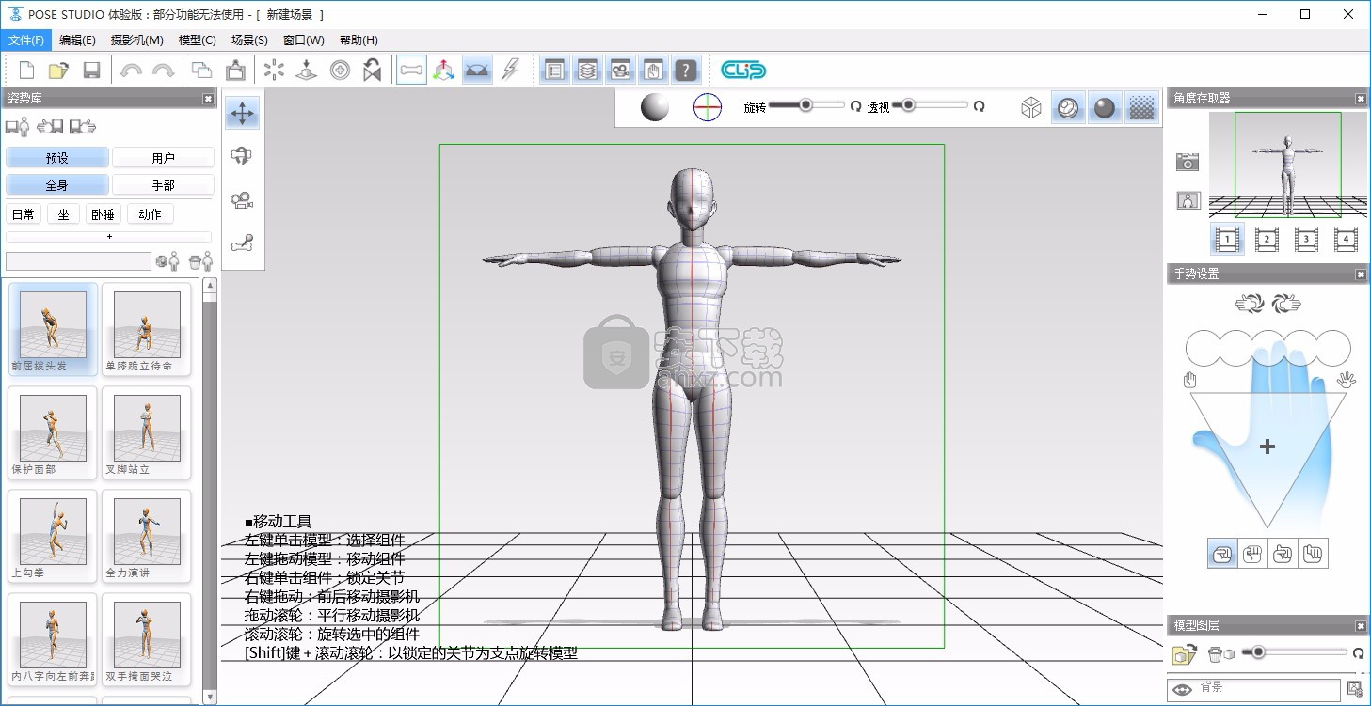Open the 摄影机(M) menu
The image size is (1371, 706).
137,40
